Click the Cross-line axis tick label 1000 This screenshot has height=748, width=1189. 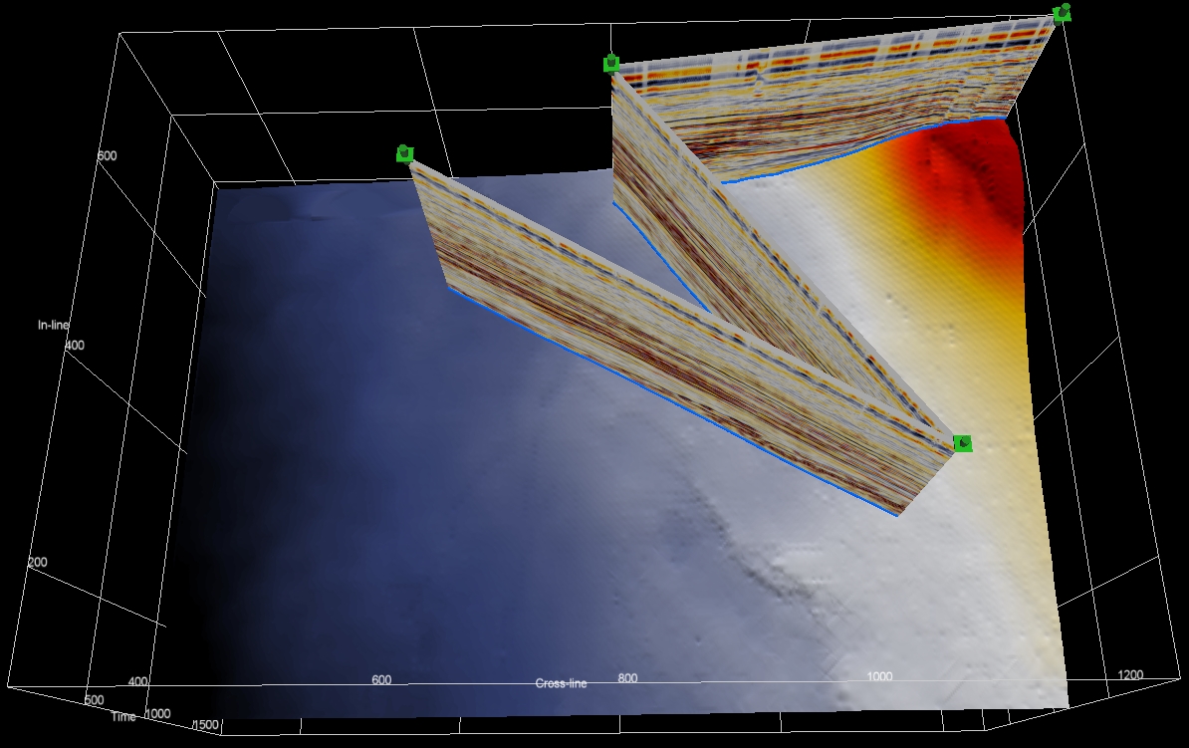pyautogui.click(x=879, y=676)
